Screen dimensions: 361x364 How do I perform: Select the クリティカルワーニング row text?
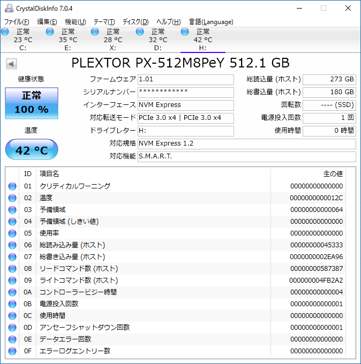75,186
